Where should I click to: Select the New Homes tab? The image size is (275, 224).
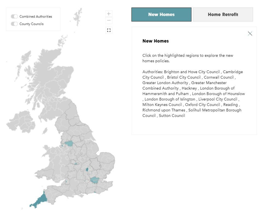point(161,15)
